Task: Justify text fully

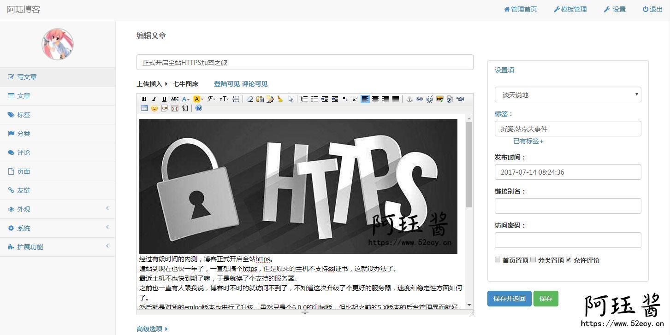Action: coord(396,99)
